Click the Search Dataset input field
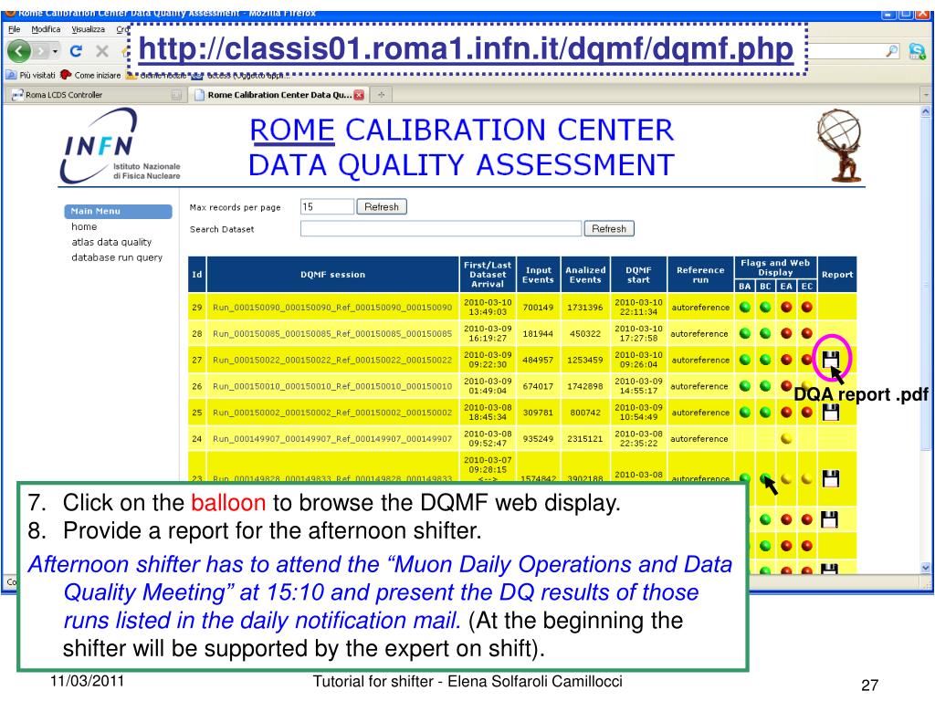This screenshot has height=701, width=935. pos(441,229)
